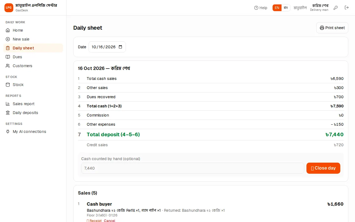
Task: Focus the Cash counted by hand field
Action: (193, 168)
